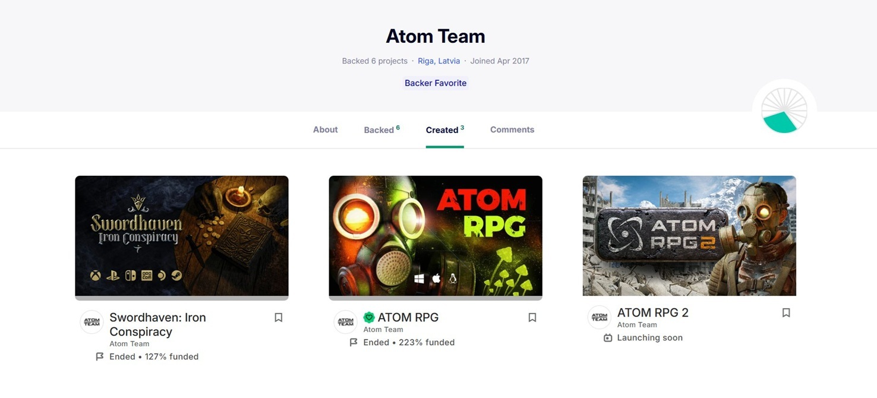Open the Riga, Latvia location link
877x398 pixels.
click(438, 61)
